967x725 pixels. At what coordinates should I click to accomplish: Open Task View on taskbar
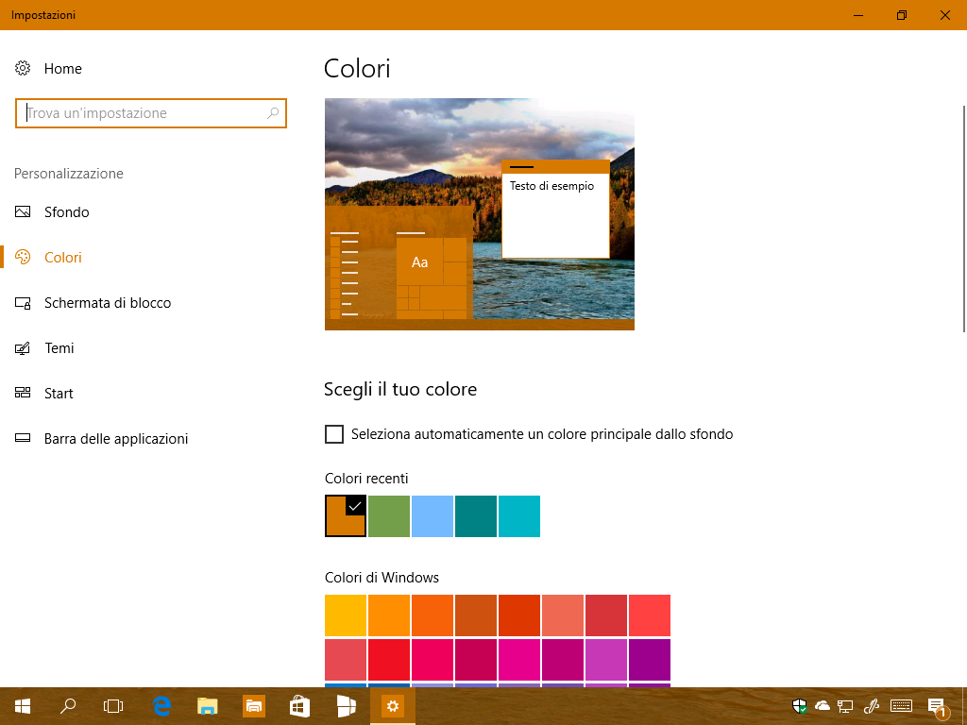coord(113,706)
